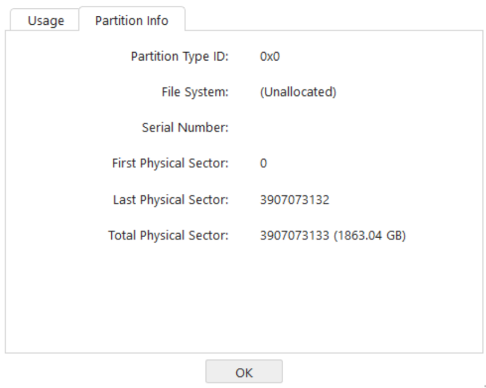
Task: Confirm the dialog with OK button
Action: tap(244, 372)
